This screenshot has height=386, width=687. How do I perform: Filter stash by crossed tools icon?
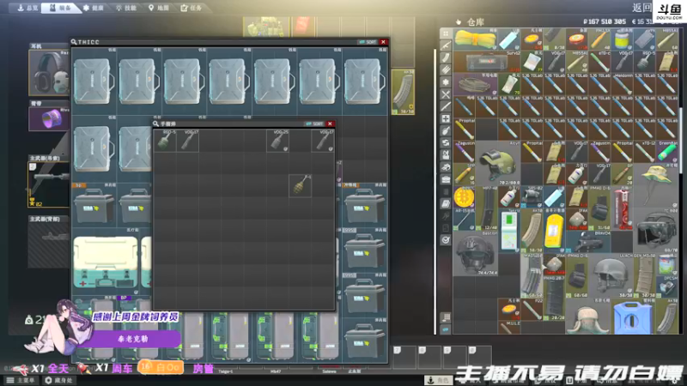click(x=446, y=94)
